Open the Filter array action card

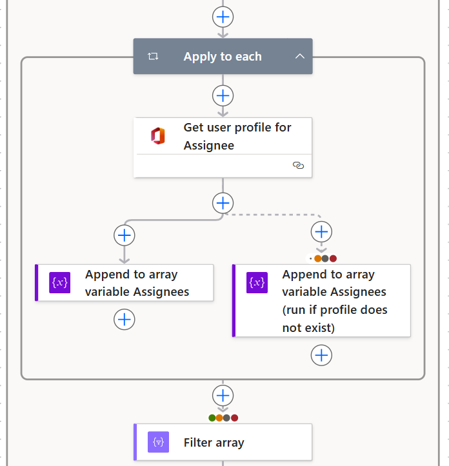pos(223,442)
